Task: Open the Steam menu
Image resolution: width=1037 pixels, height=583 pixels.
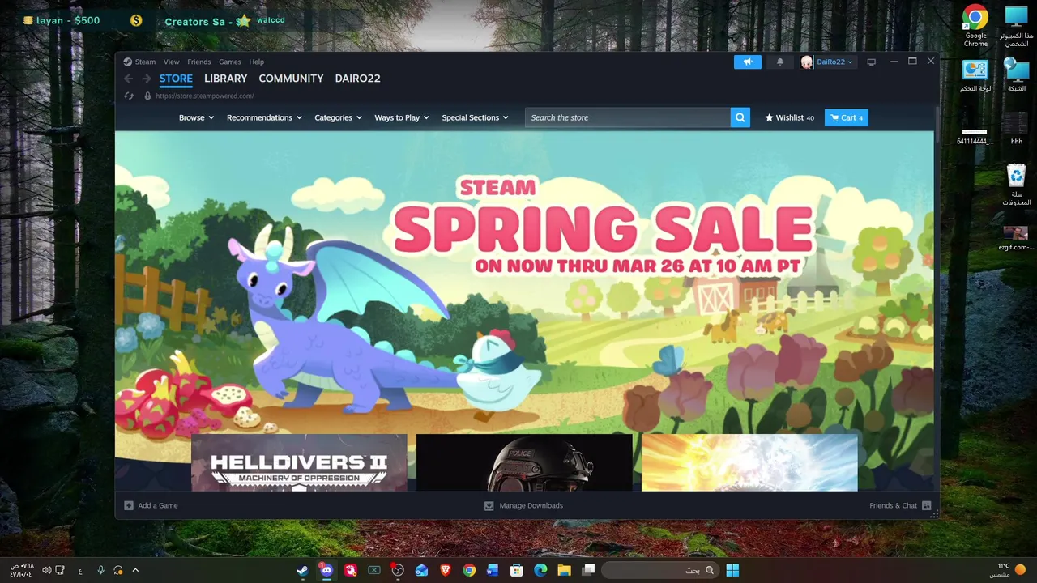Action: click(x=145, y=62)
